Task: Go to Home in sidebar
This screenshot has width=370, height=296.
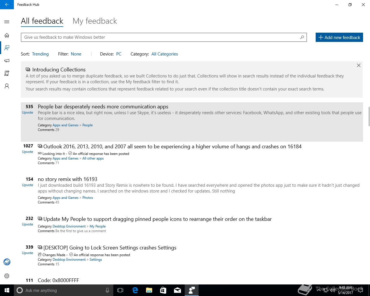Action: [x=7, y=35]
